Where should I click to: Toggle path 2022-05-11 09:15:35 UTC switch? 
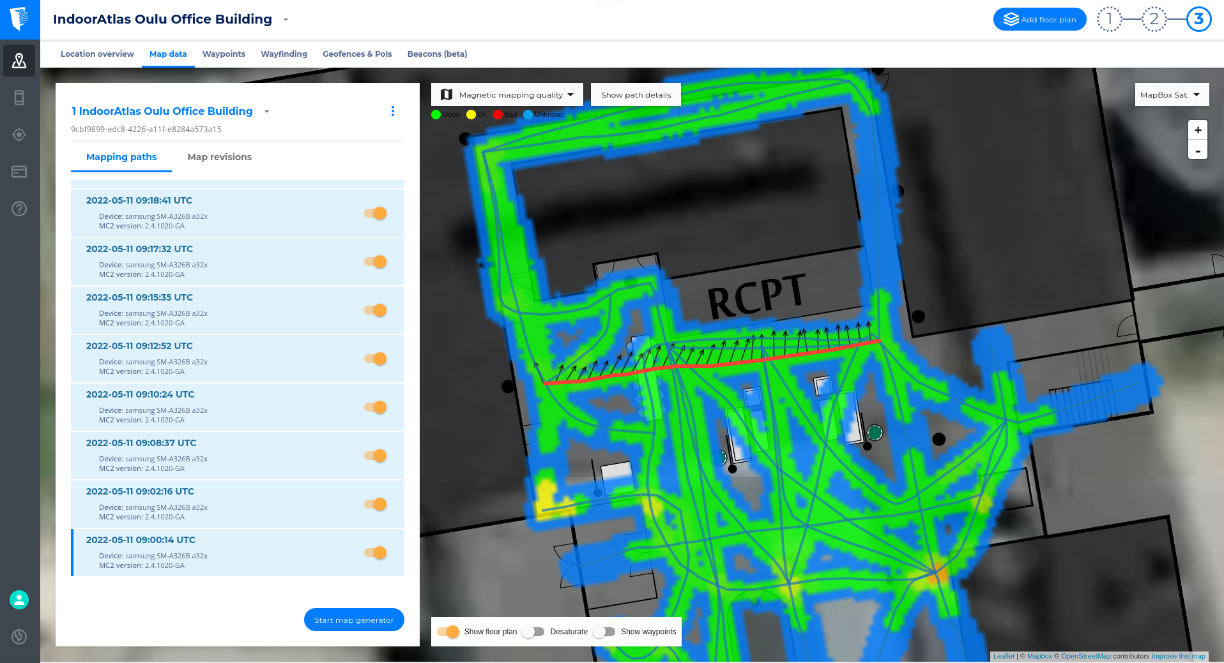pyautogui.click(x=376, y=310)
